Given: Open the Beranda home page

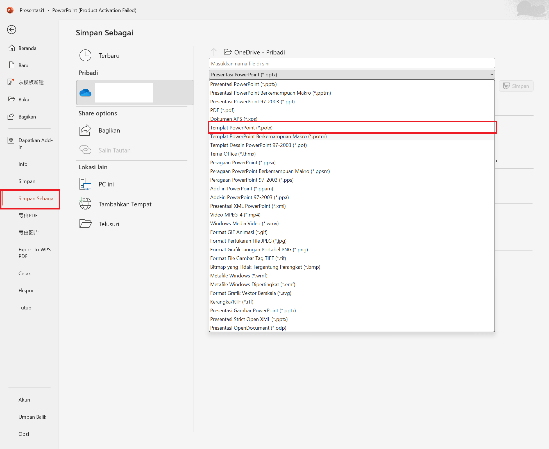Looking at the screenshot, I should [27, 48].
